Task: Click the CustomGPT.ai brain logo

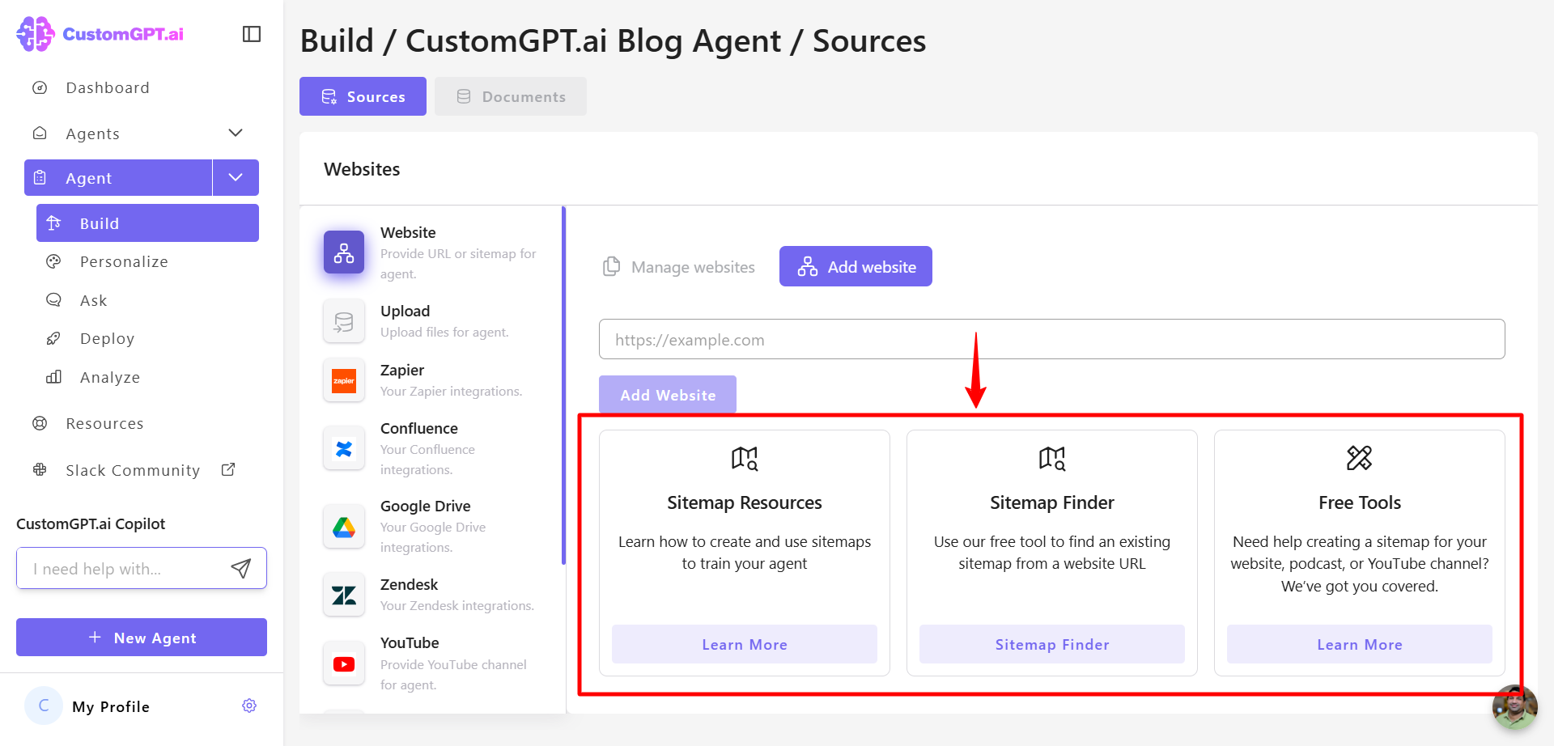Action: pyautogui.click(x=36, y=34)
